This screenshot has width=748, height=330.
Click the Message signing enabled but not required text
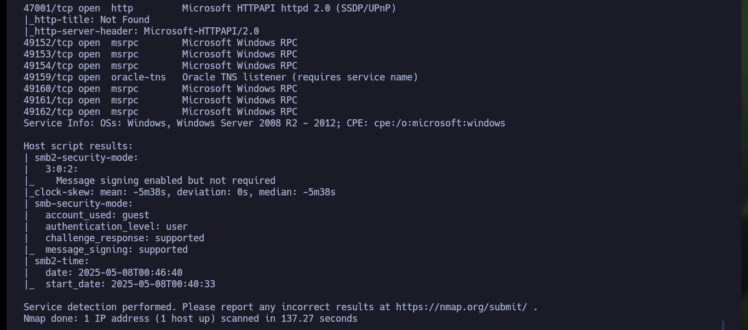tap(166, 181)
